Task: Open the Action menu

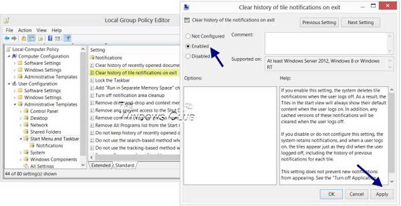Action: pyautogui.click(x=25, y=30)
